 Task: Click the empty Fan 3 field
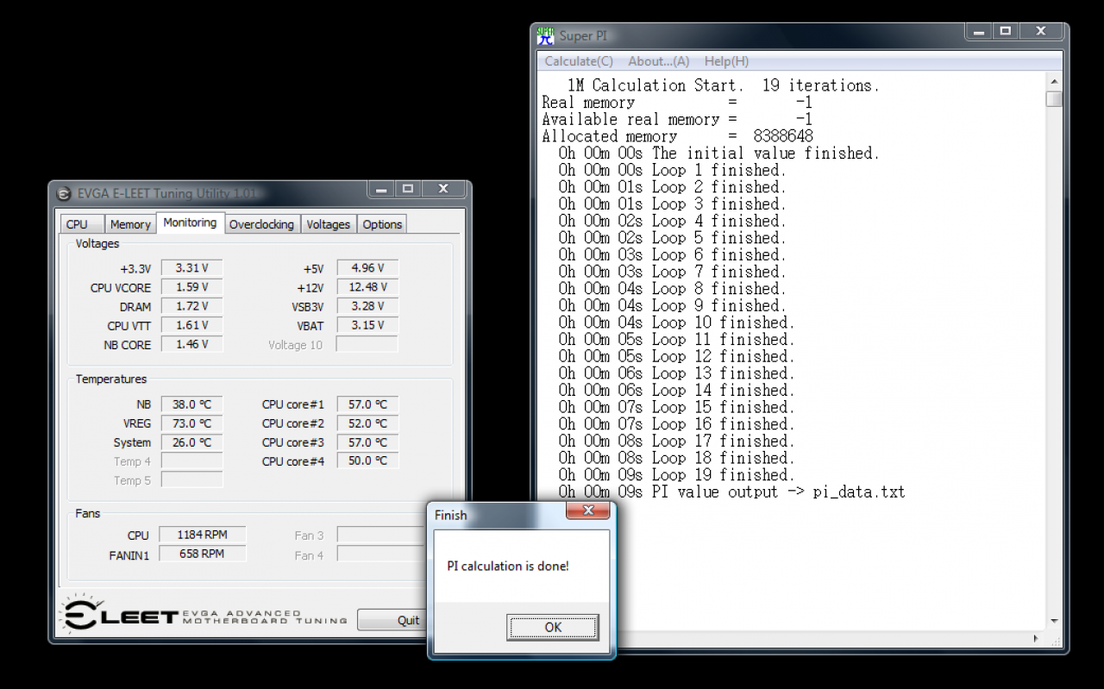[381, 535]
